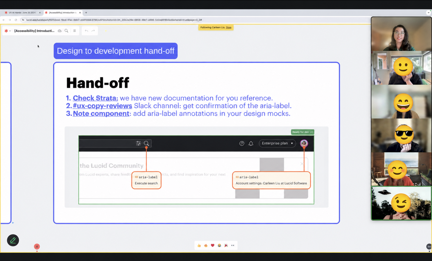The height and width of the screenshot is (261, 432).
Task: Send a red heart reaction
Action: (213, 245)
